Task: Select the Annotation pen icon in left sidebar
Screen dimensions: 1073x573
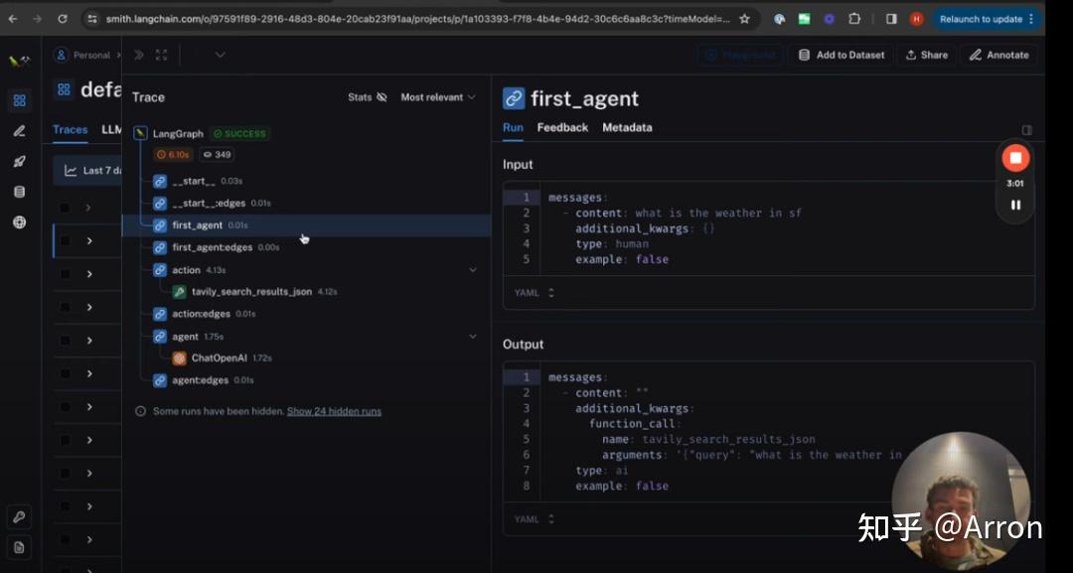Action: point(19,130)
